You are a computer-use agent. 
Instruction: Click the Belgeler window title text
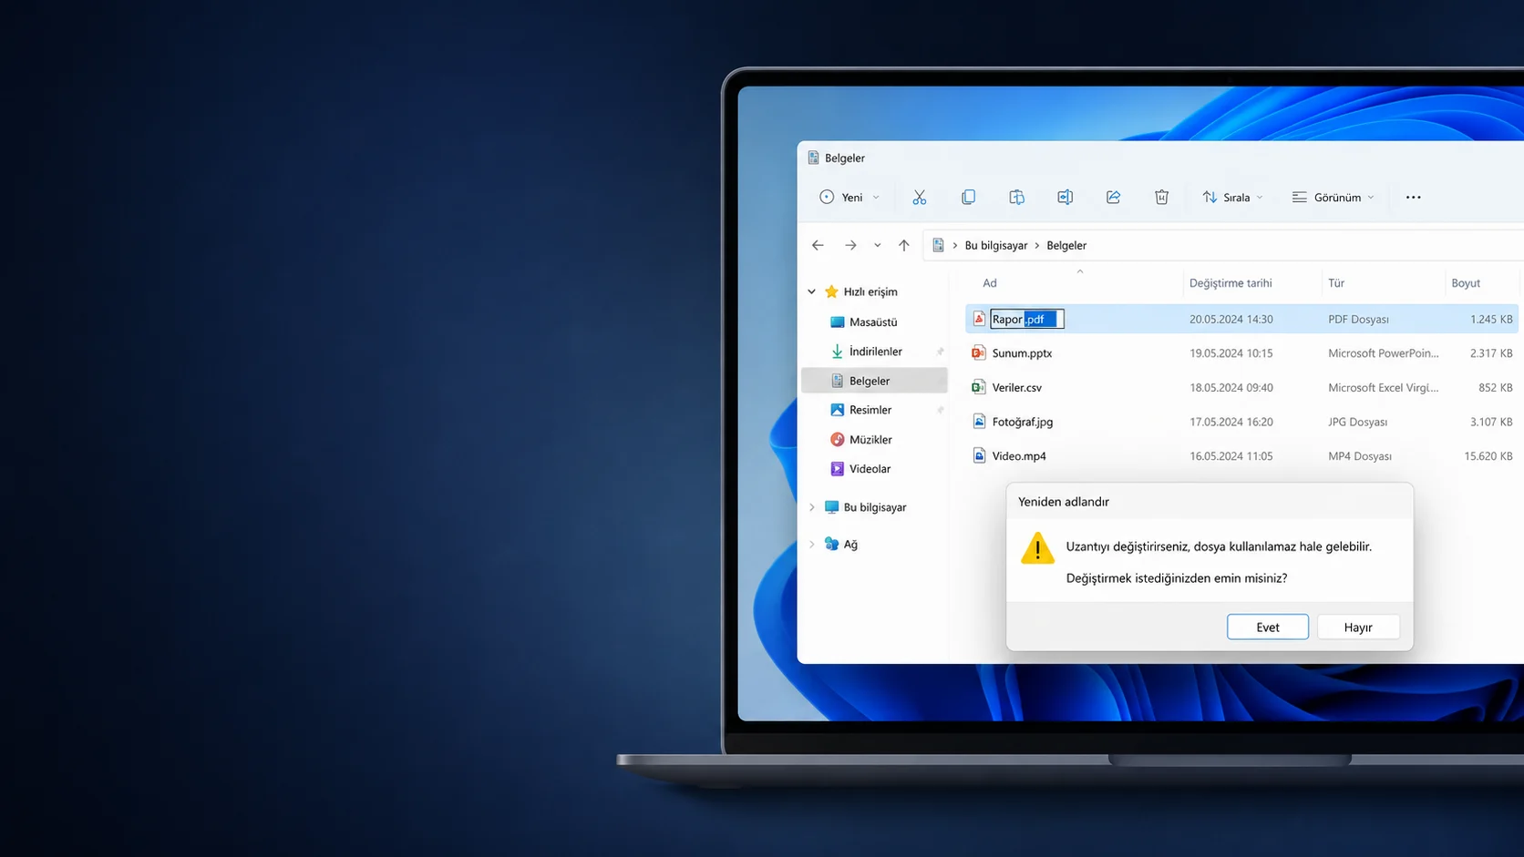845,158
